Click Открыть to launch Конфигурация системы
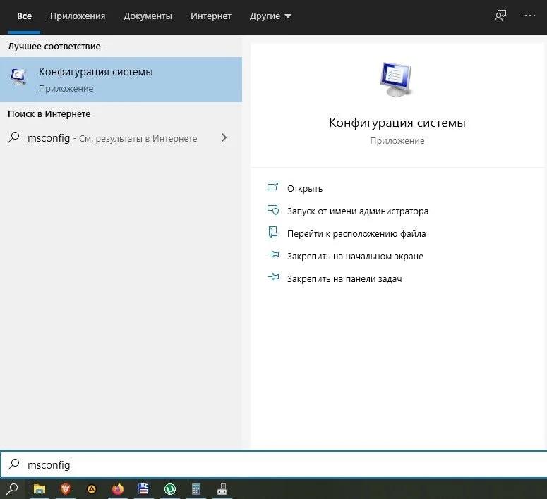 [x=304, y=188]
